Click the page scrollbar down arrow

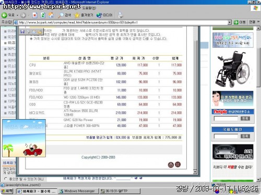click(258, 179)
